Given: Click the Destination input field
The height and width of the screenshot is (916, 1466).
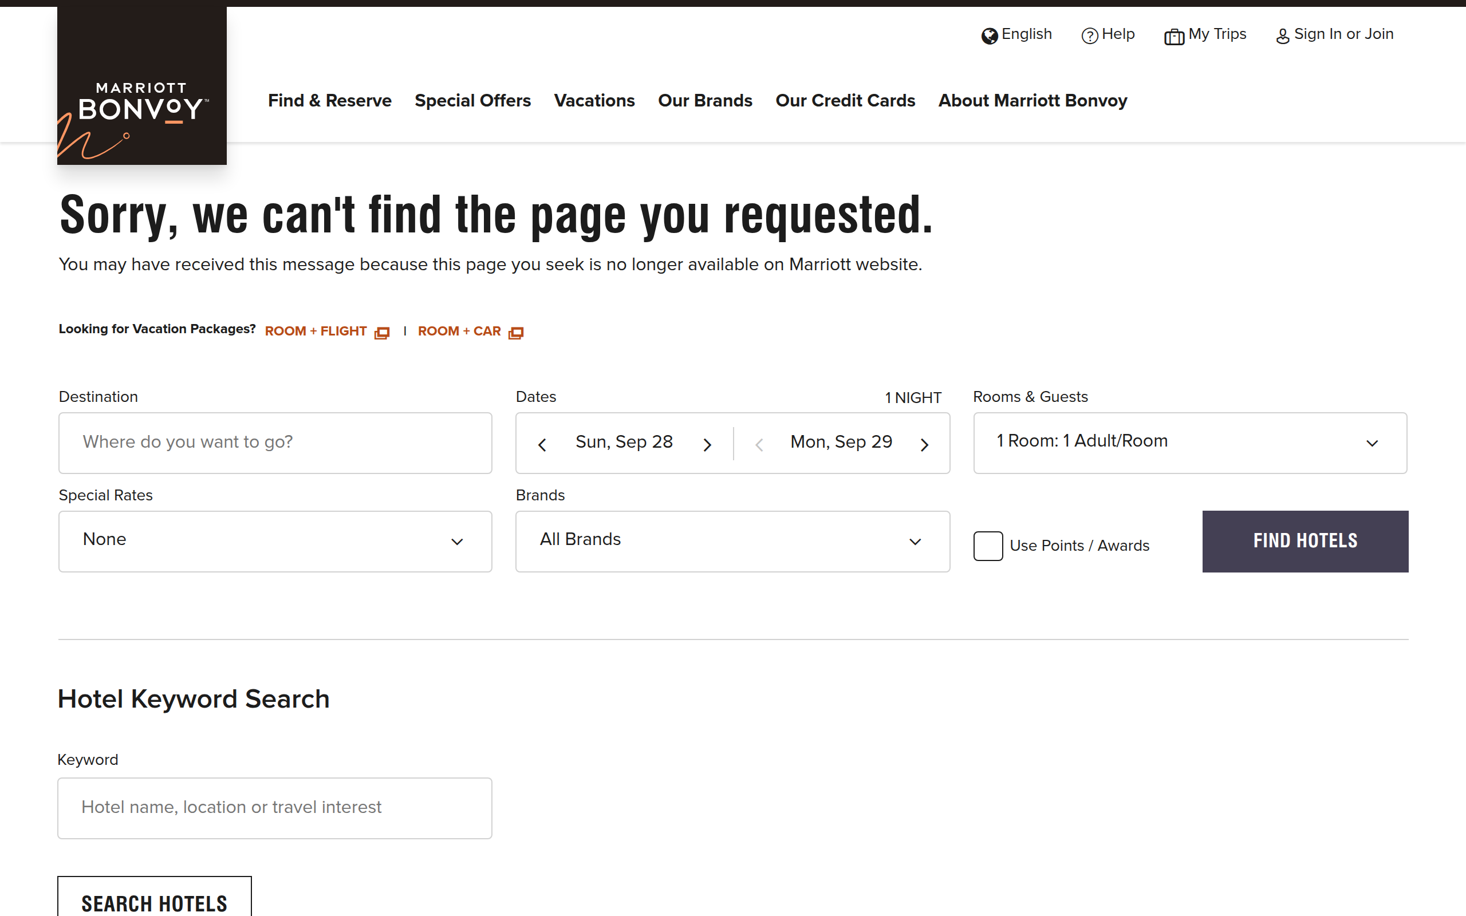Looking at the screenshot, I should tap(275, 443).
